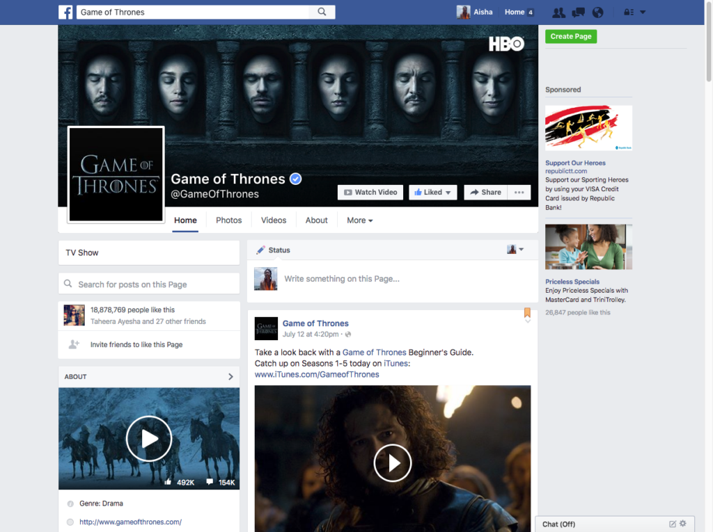
Task: Click the green Create Page button
Action: click(x=571, y=37)
